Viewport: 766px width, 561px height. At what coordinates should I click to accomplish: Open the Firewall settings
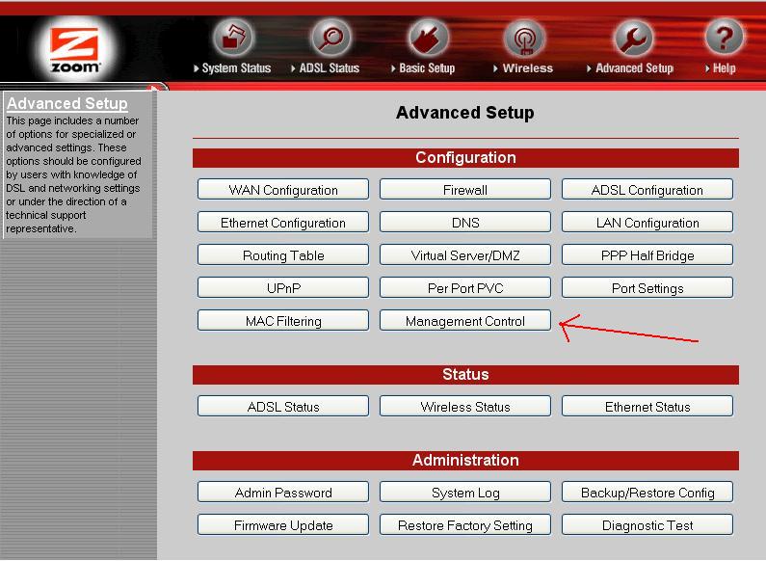click(x=465, y=190)
